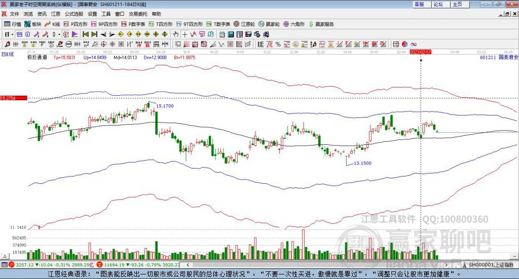519x279 pixels.
Task: Launch the 江恩轮 Gann wheel
Action: [244, 24]
